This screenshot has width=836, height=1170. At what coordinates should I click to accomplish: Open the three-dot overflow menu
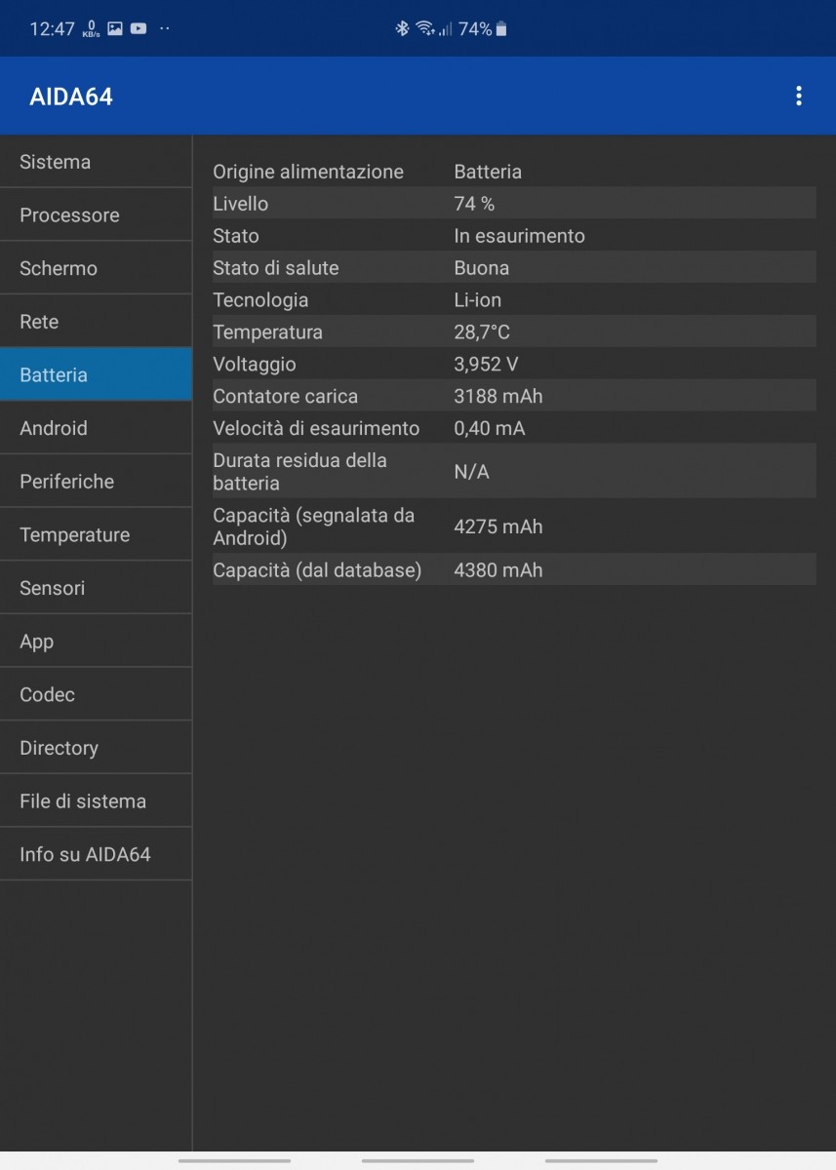click(799, 96)
